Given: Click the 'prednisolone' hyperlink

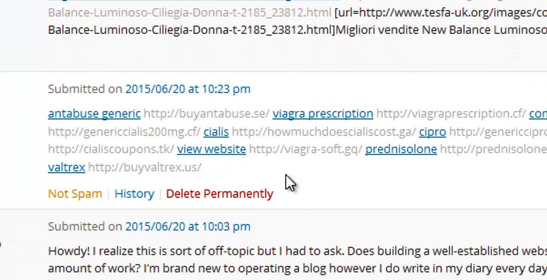Looking at the screenshot, I should coord(401,149).
